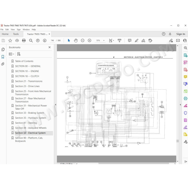Find current bookmark icon
188x188 pixels.
pyautogui.click(x=19, y=54)
